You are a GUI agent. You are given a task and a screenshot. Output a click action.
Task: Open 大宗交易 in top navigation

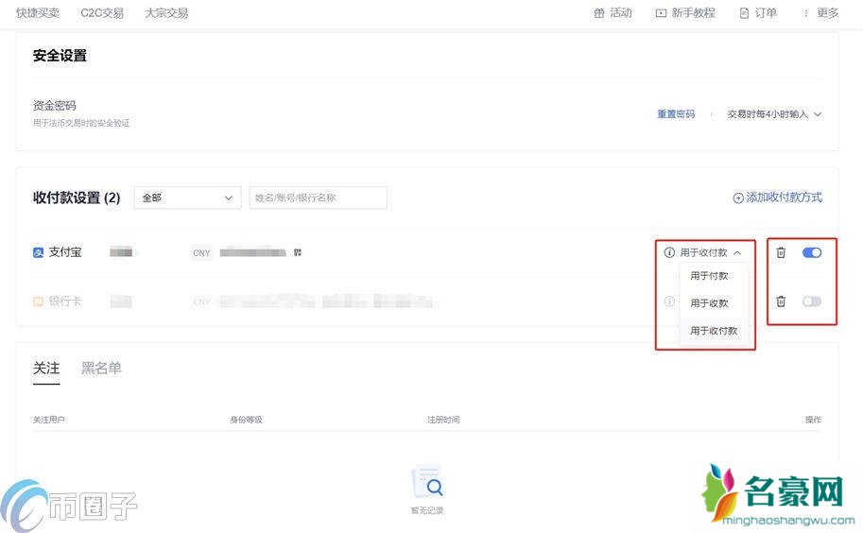166,12
